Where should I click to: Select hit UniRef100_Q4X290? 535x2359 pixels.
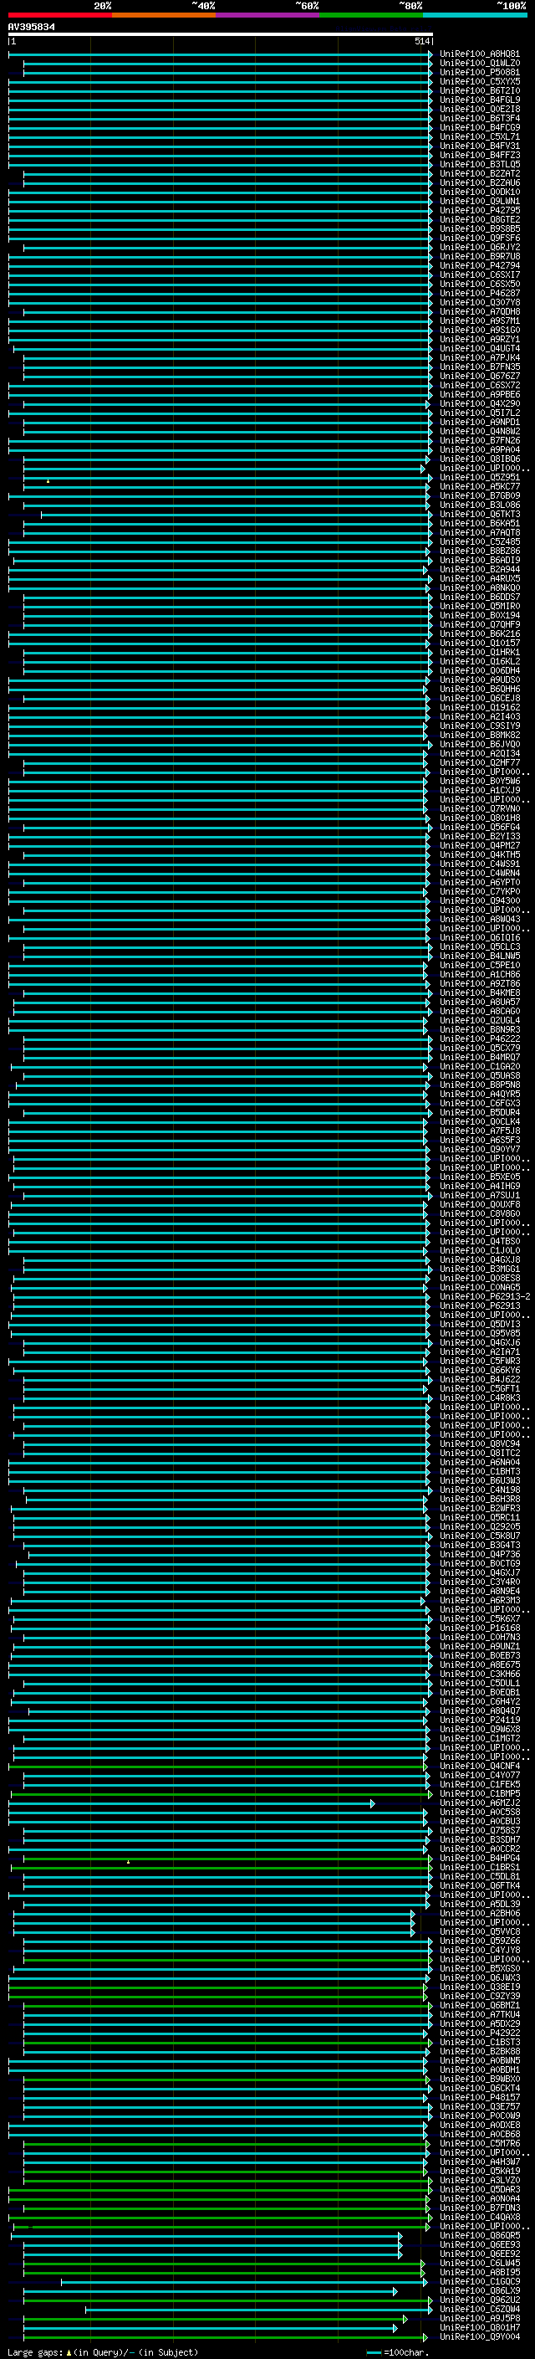click(x=479, y=404)
